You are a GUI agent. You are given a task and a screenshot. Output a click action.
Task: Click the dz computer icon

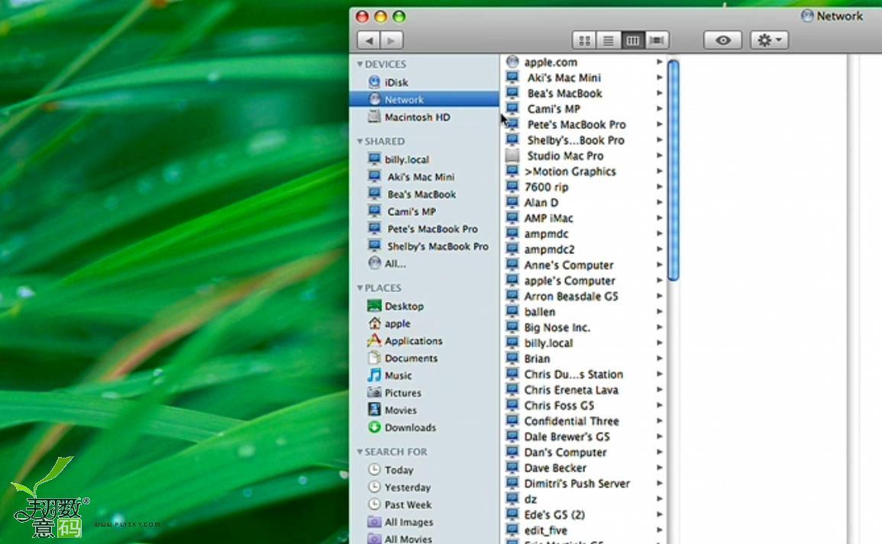512,498
